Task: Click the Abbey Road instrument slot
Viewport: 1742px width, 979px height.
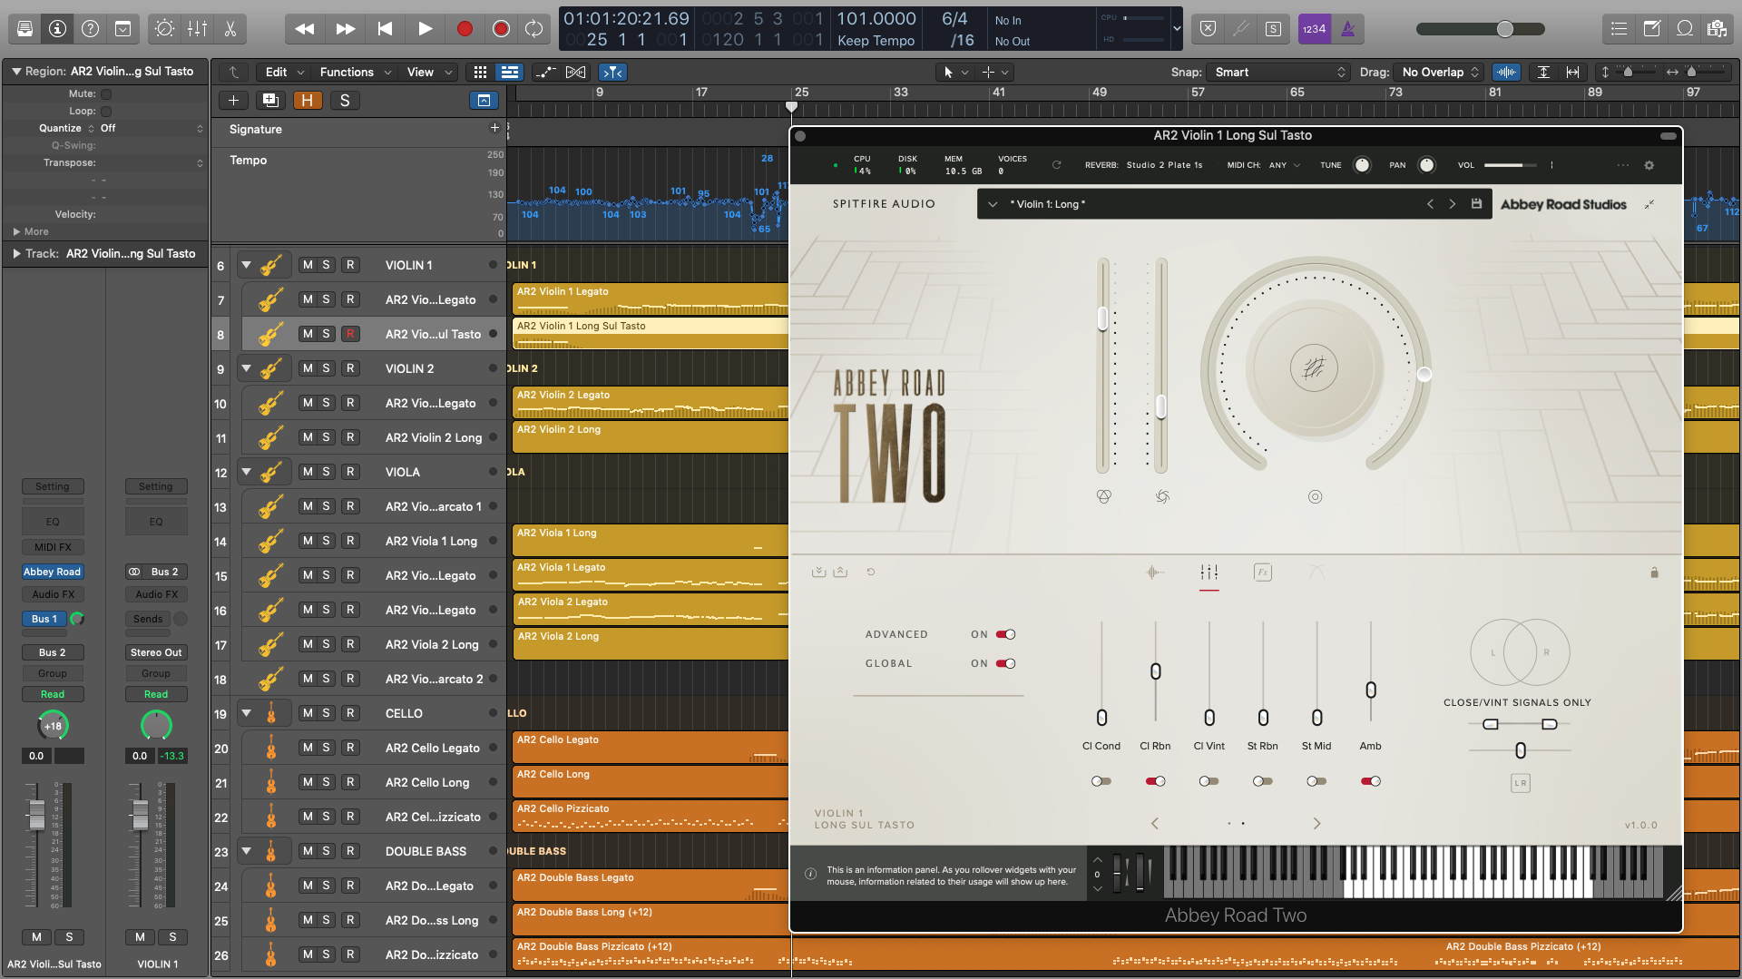Action: click(x=52, y=572)
